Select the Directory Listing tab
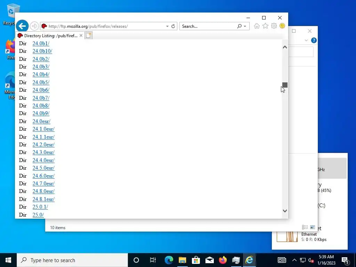Screen dimensions: 356x267 pyautogui.click(x=50, y=35)
